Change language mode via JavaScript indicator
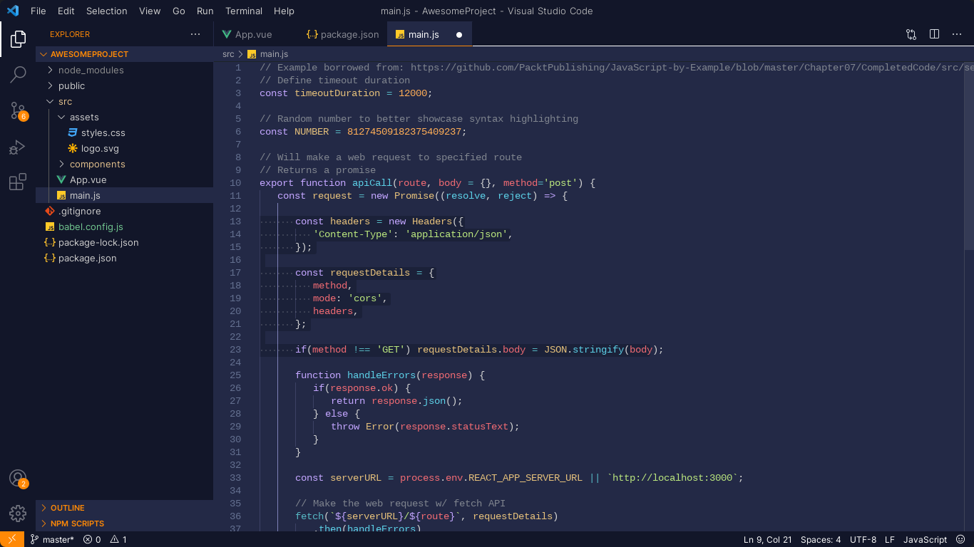 pos(925,539)
